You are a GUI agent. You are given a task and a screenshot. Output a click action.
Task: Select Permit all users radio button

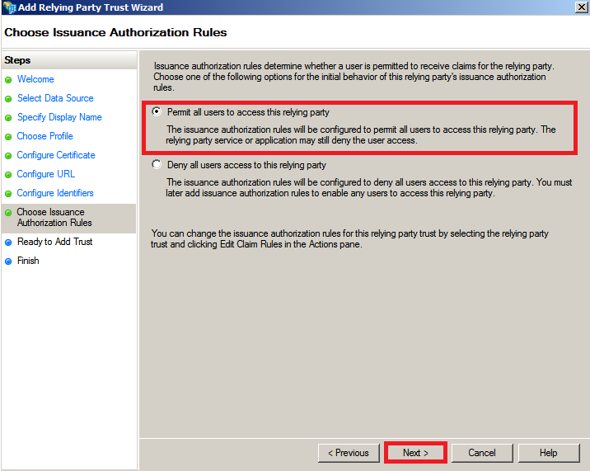pyautogui.click(x=157, y=111)
